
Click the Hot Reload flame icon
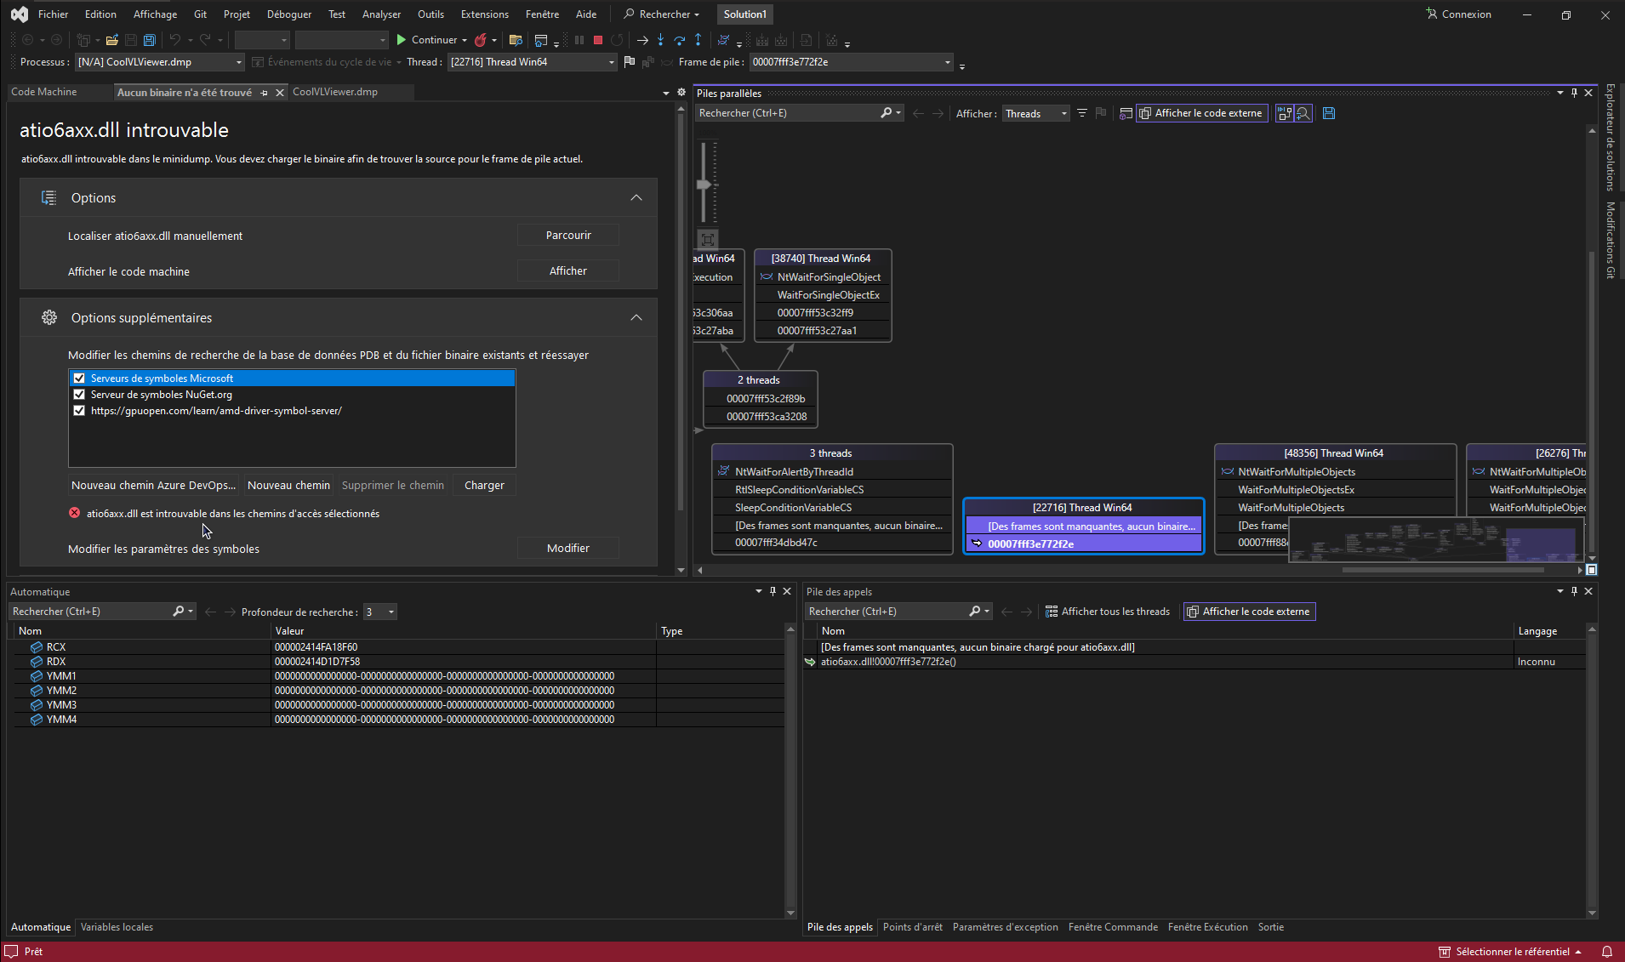tap(481, 40)
